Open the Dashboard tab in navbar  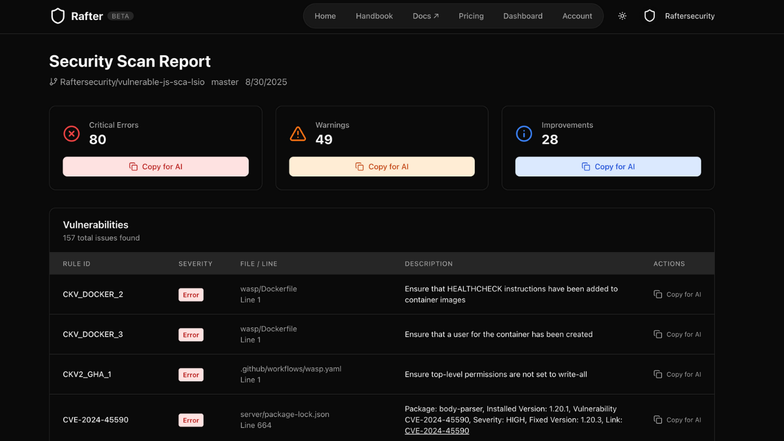coord(523,16)
